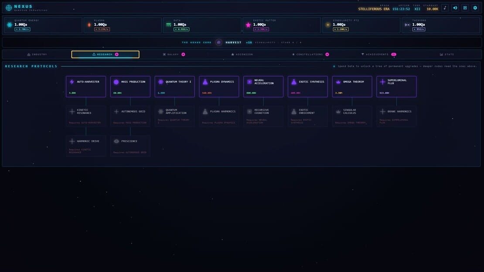View the Achievements tab

click(379, 54)
